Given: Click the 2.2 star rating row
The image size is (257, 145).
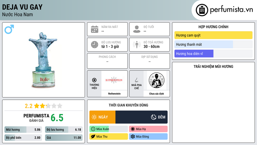Looking at the screenshot, I should [43, 106].
